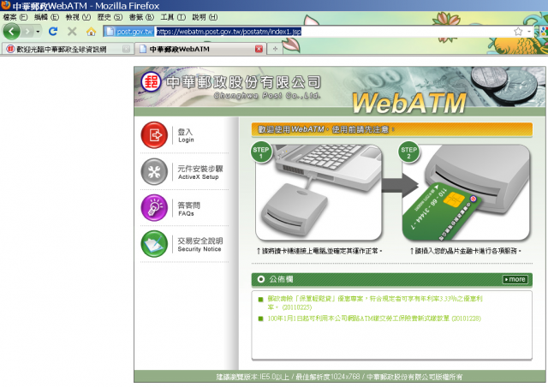Click the WebATM banner title
This screenshot has width=548, height=387.
pyautogui.click(x=409, y=103)
